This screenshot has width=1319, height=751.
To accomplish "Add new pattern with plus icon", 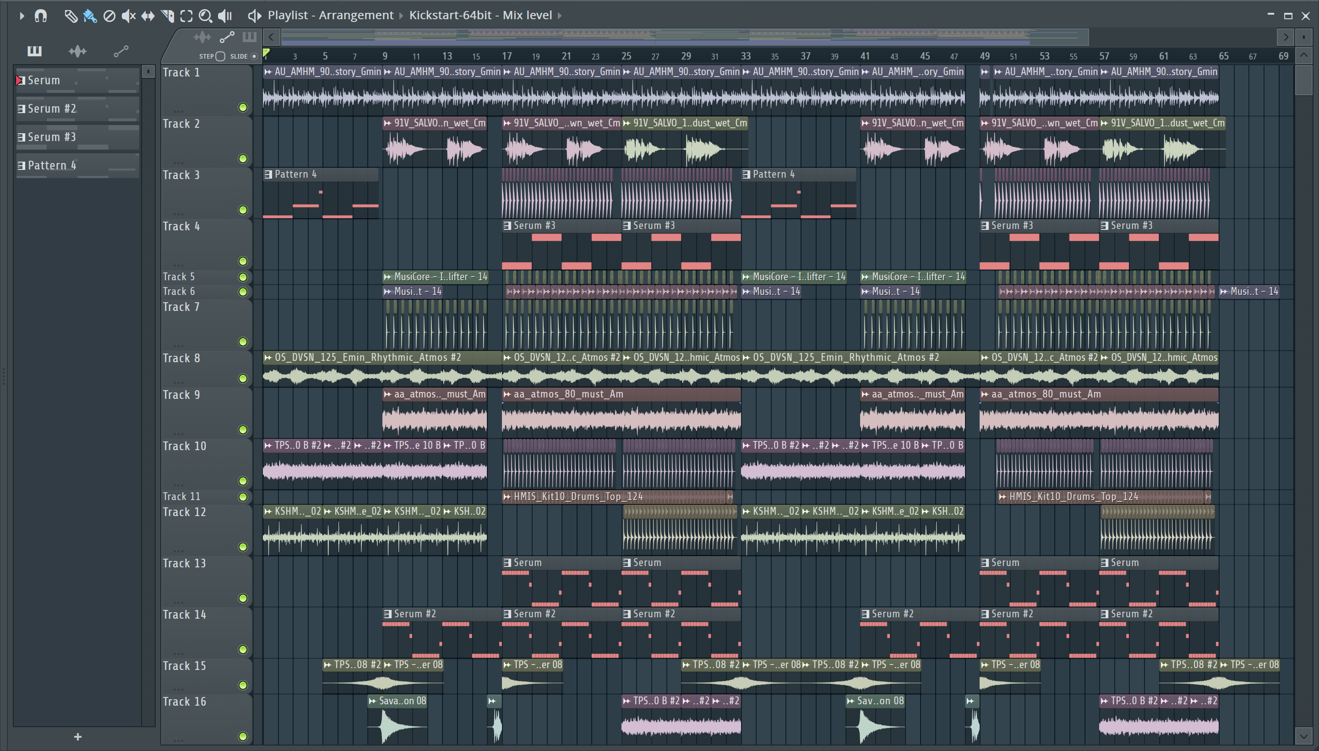I will click(x=78, y=736).
